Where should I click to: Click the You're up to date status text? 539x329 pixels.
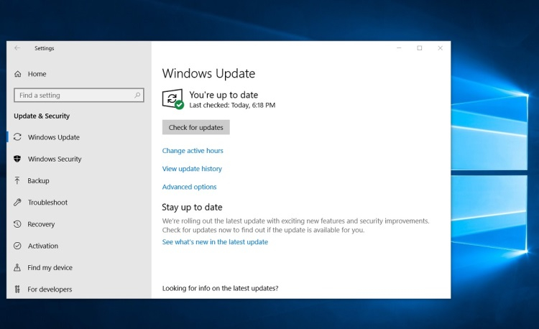(224, 95)
